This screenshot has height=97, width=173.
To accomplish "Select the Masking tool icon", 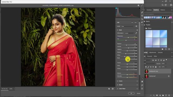I will tap(142, 16).
